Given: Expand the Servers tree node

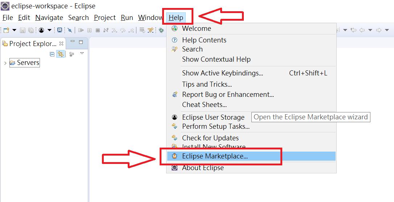Looking at the screenshot, I should click(5, 63).
